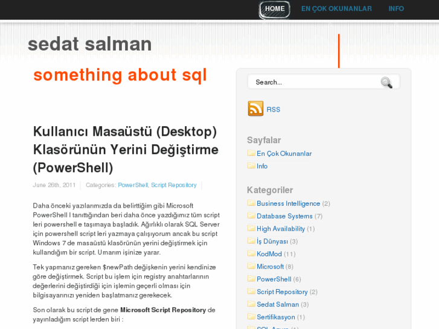Click the Sayfalar sidebar heading
The image size is (439, 329).
tap(264, 140)
